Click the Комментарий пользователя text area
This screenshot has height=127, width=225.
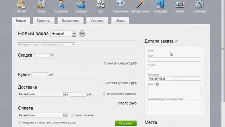coord(175,105)
